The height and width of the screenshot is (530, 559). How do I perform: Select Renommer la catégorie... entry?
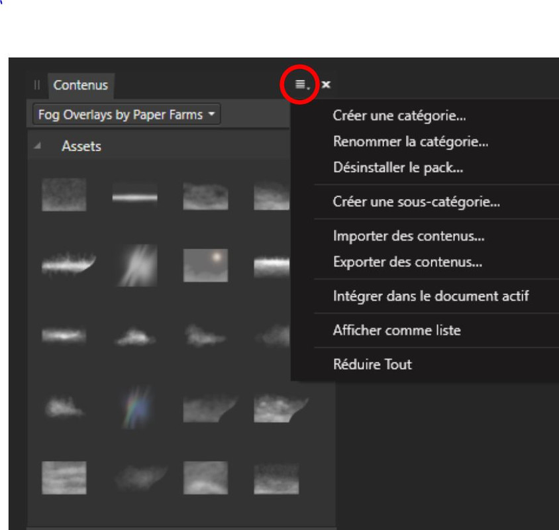tap(411, 142)
